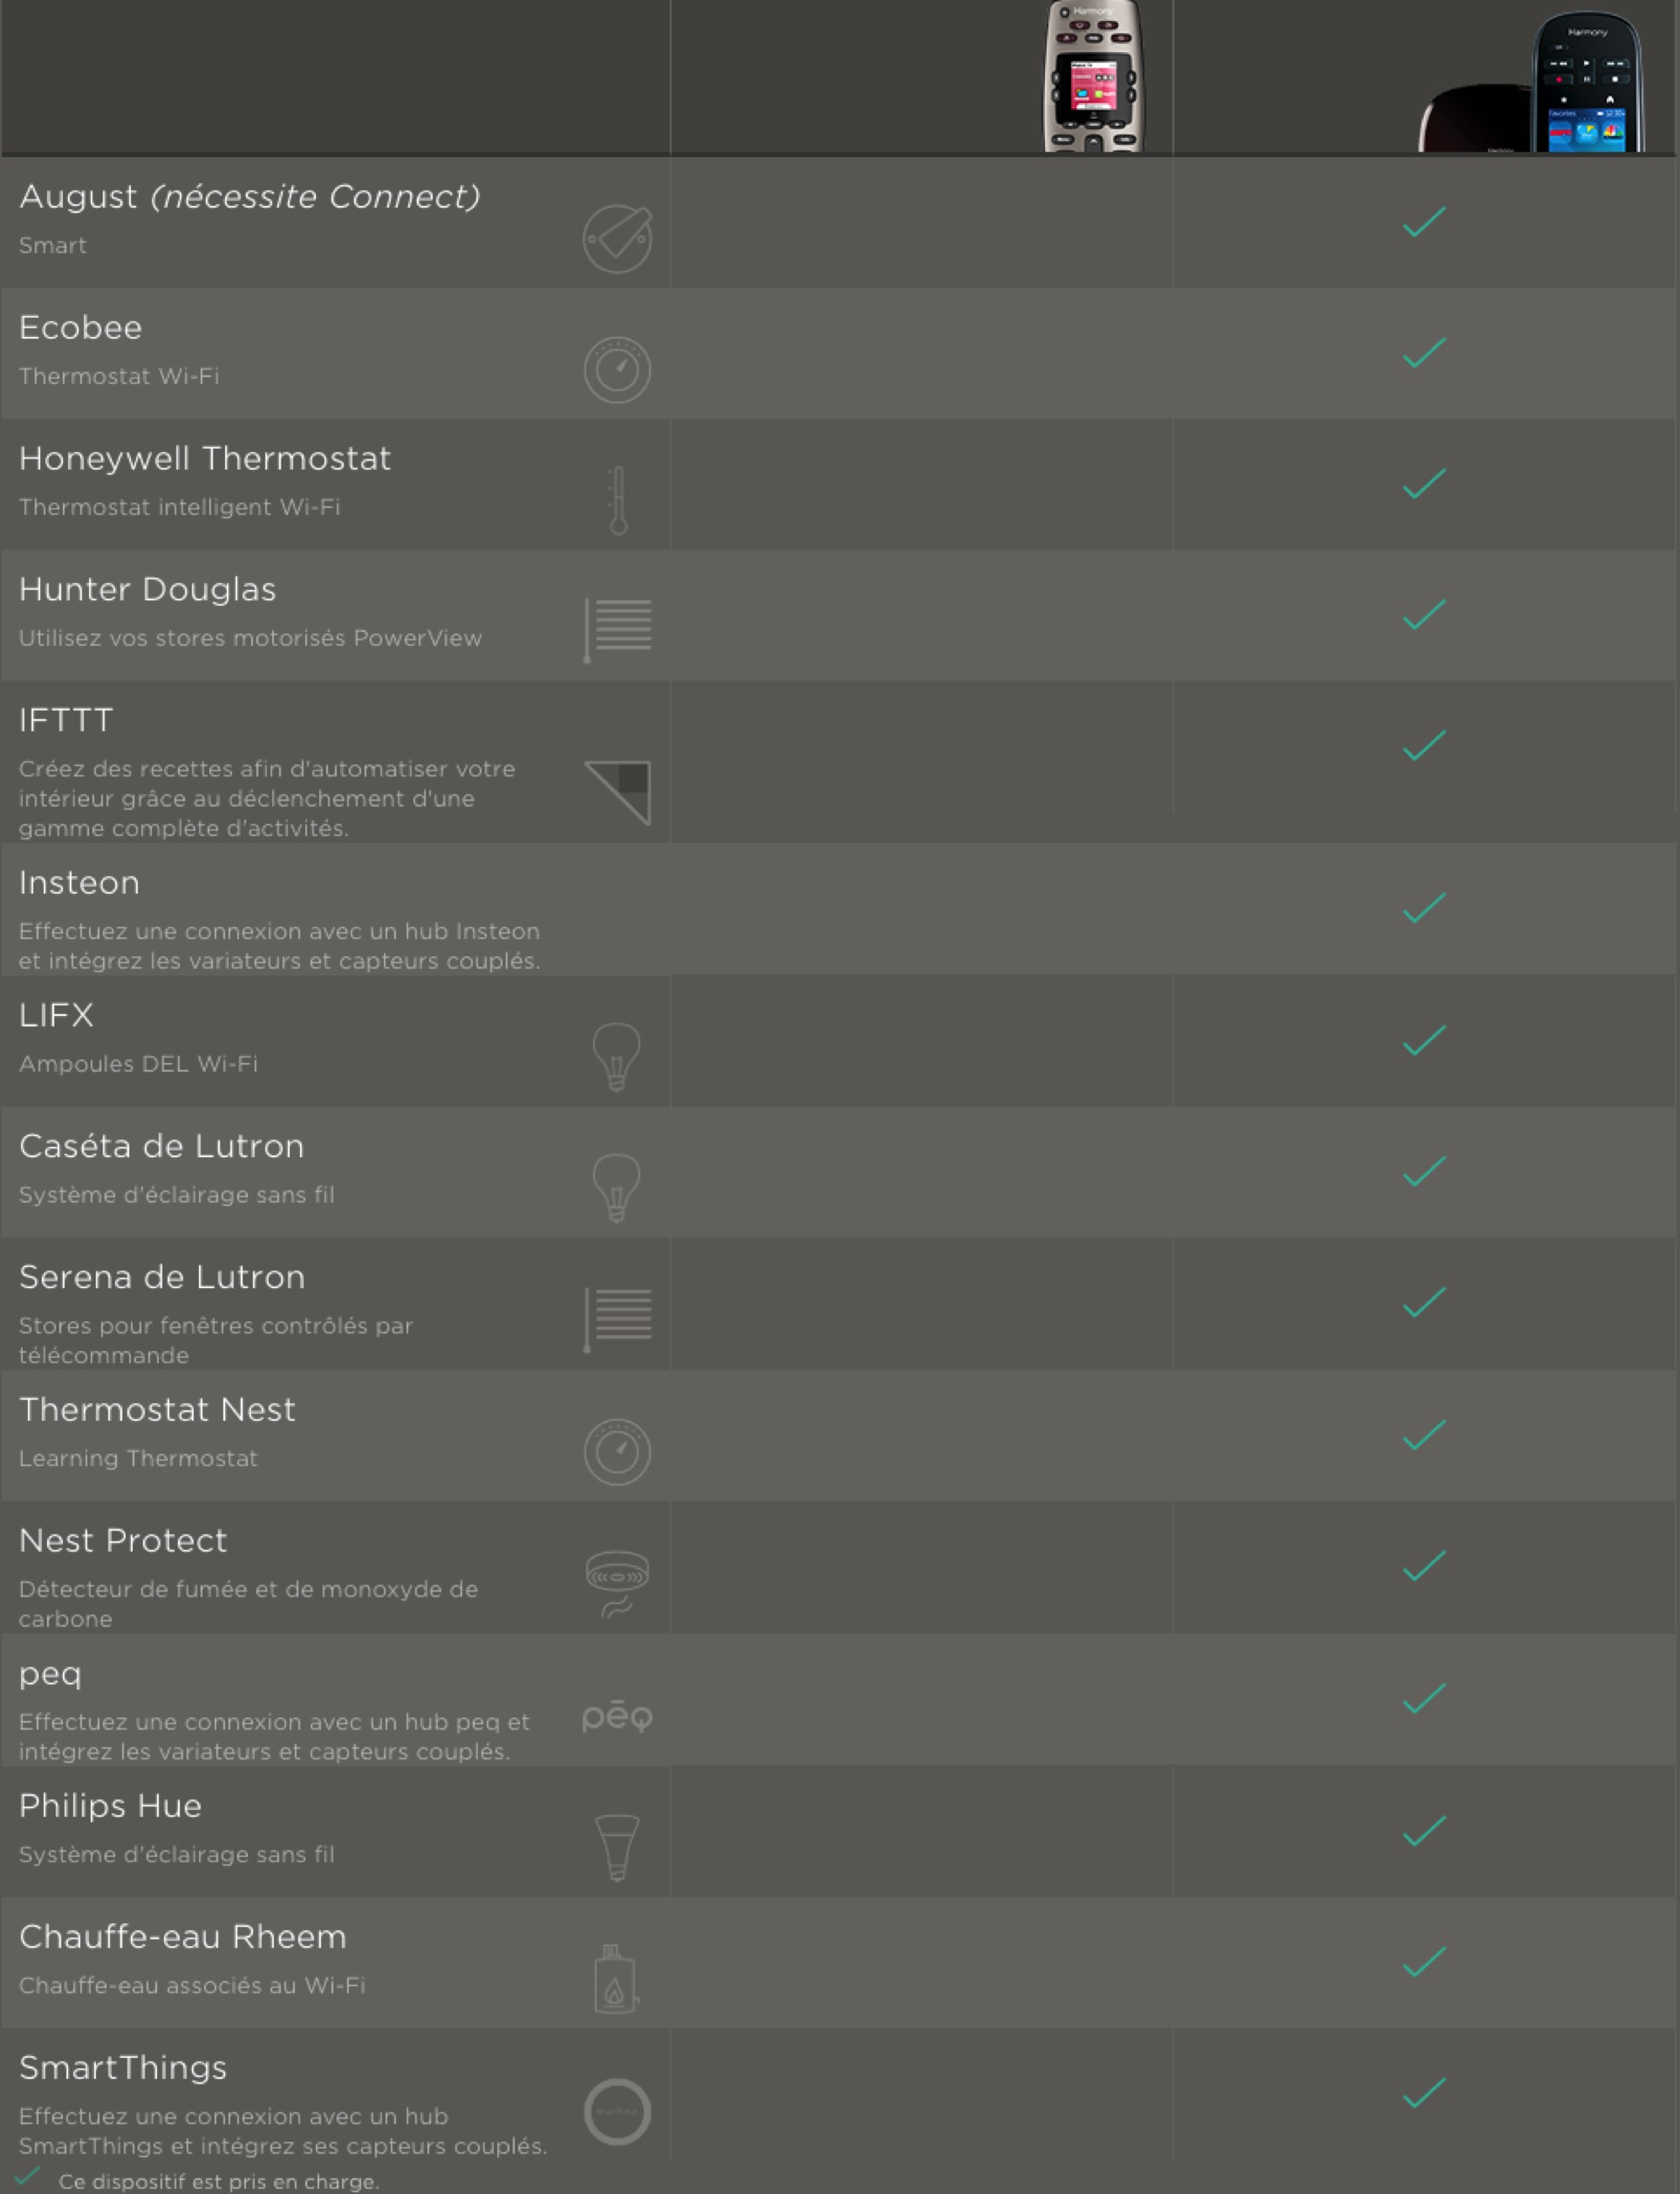Click the SmartThings ring icon
The image size is (1680, 2194).
tap(617, 2111)
